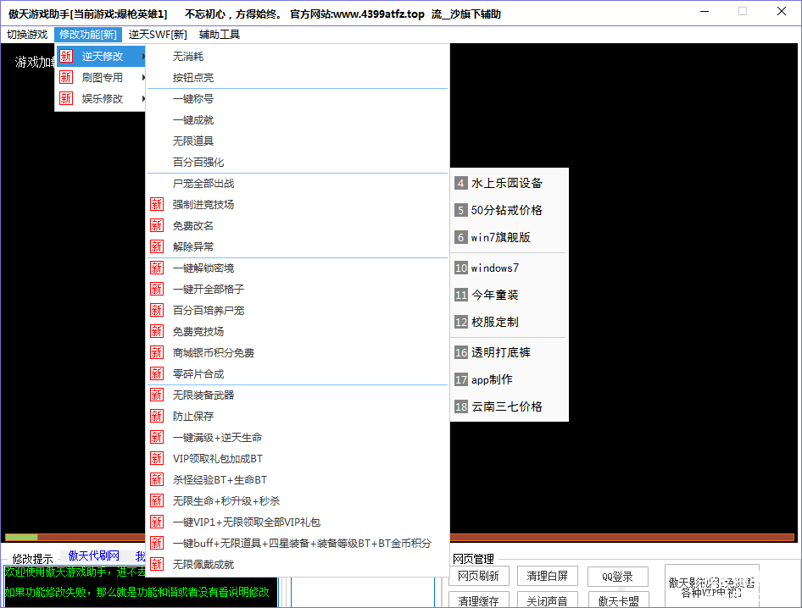The image size is (802, 608).
Task: Click the number 18 badge by 云南三七价格
Action: click(x=461, y=406)
